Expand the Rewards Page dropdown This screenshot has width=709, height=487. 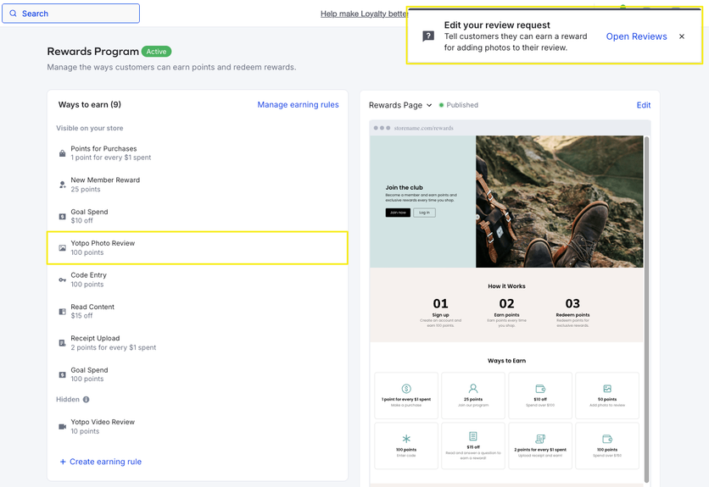(400, 105)
